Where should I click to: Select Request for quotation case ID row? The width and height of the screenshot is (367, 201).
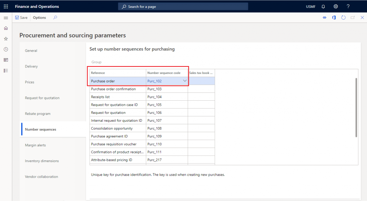152,105
